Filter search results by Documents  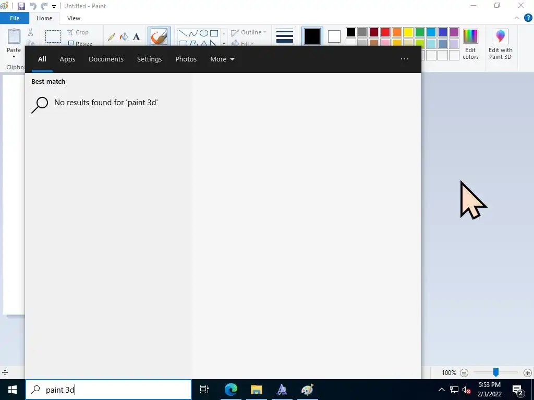coord(106,59)
